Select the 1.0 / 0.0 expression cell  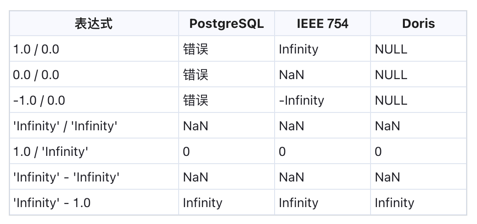click(x=37, y=49)
